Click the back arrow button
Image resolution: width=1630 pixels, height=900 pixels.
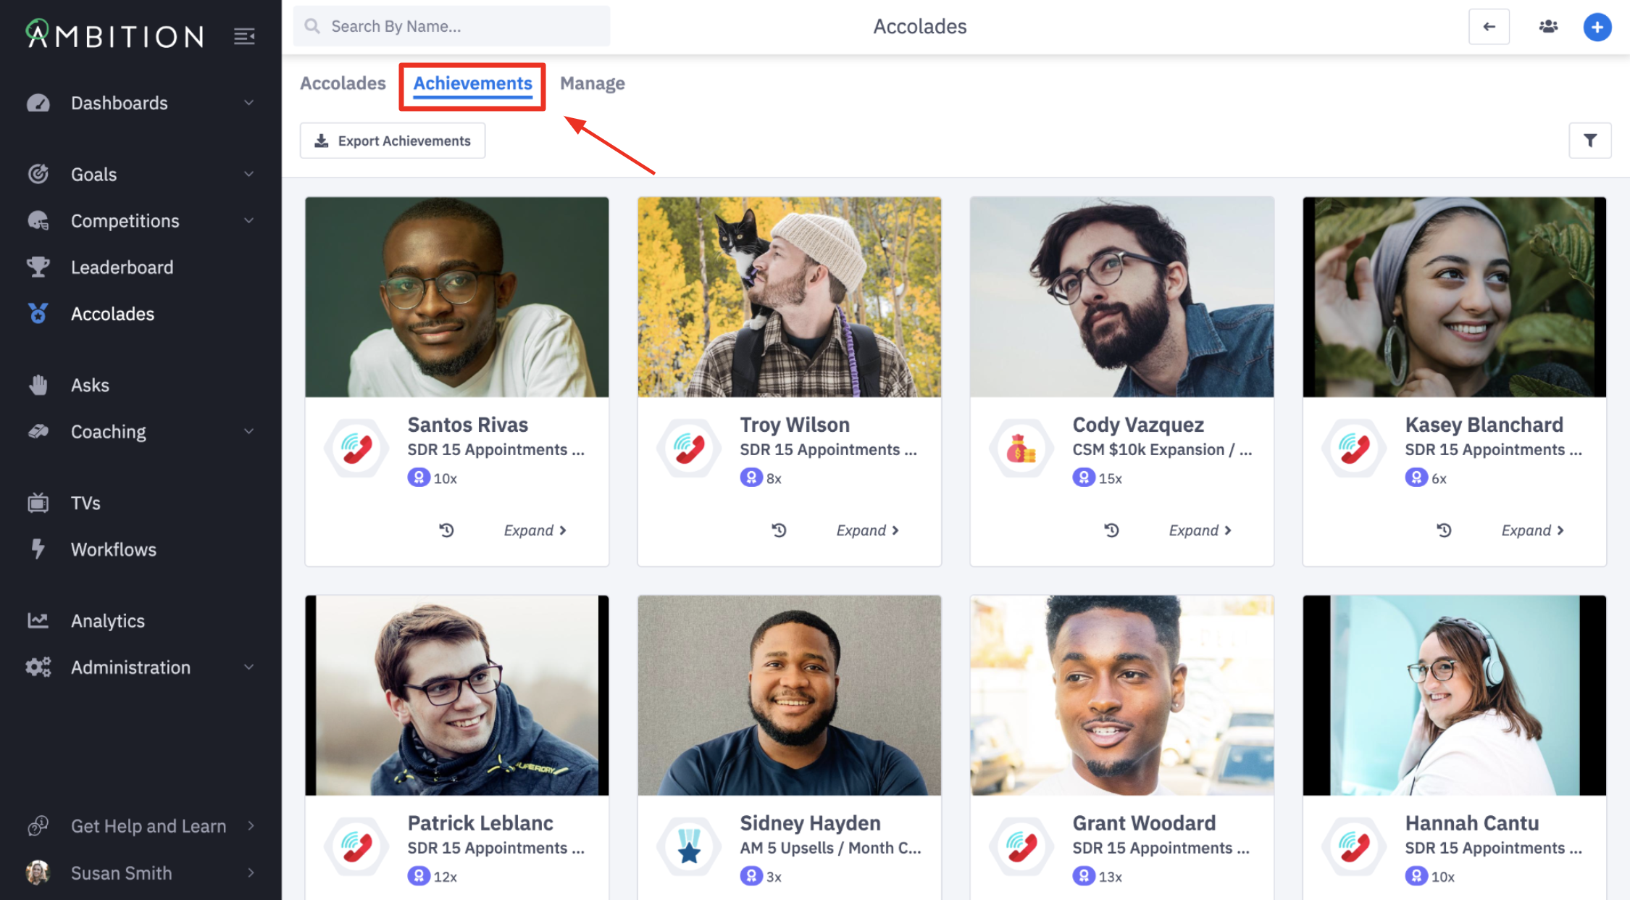1489,27
